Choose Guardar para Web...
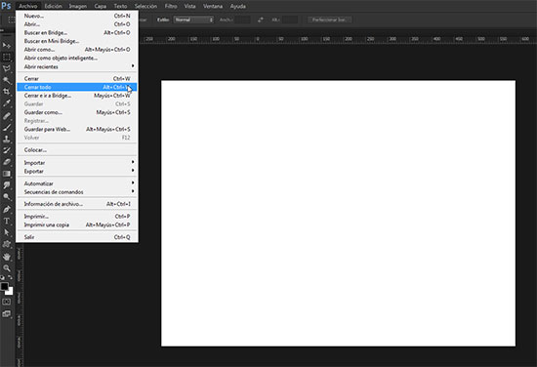Screen dimensions: 537x367 [77, 129]
